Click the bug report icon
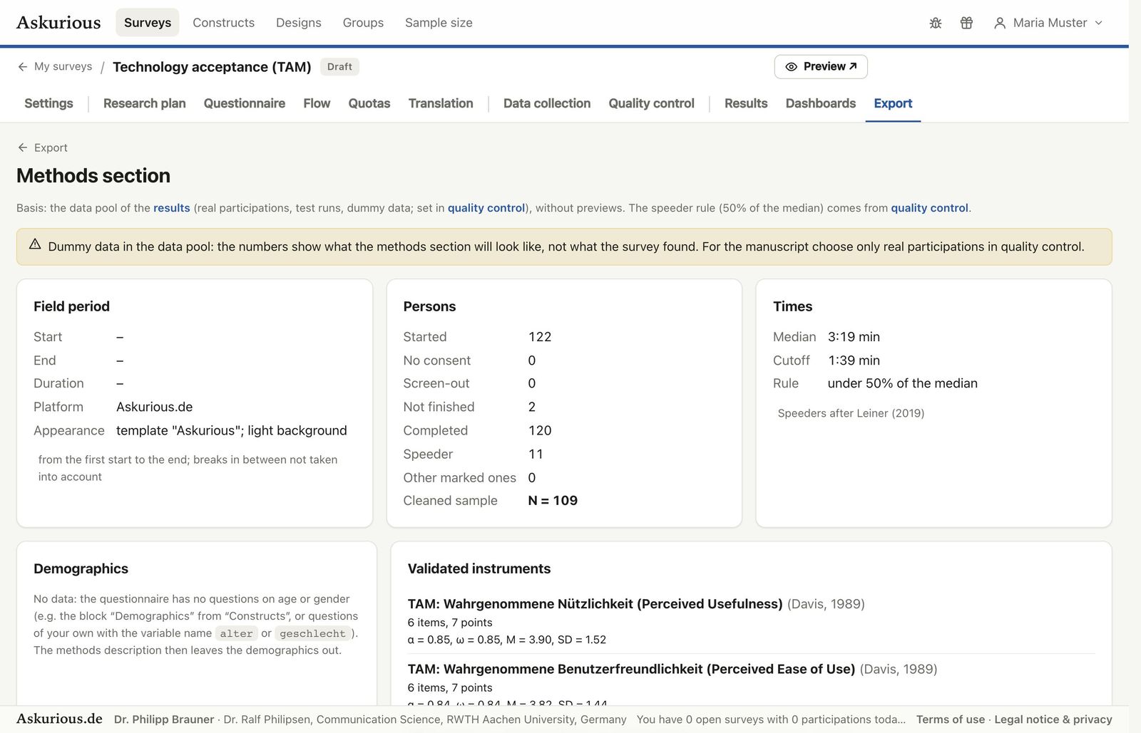 click(x=936, y=23)
